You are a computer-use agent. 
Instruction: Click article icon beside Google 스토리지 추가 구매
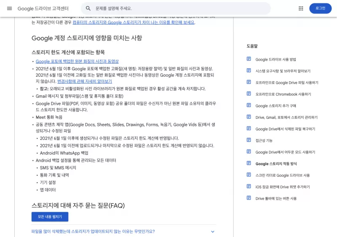(x=249, y=105)
